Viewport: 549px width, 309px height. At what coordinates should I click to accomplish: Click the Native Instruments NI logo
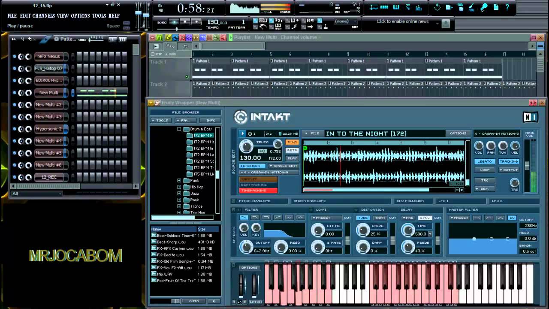[x=531, y=117]
